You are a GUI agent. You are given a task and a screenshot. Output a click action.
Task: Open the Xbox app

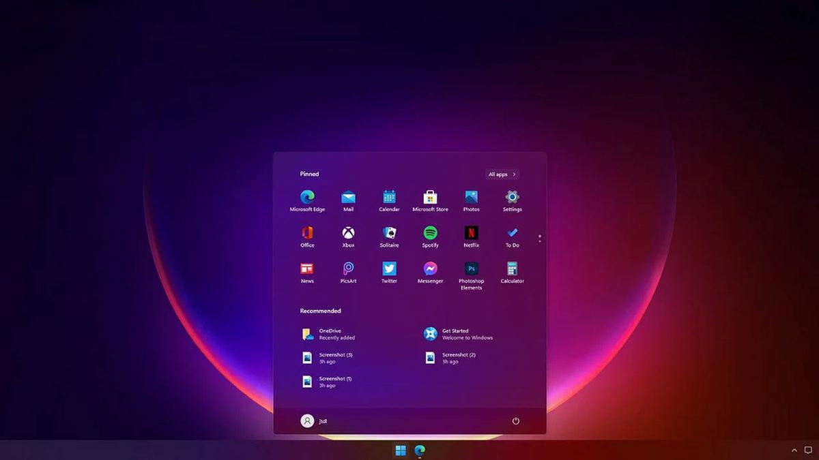[x=348, y=234]
